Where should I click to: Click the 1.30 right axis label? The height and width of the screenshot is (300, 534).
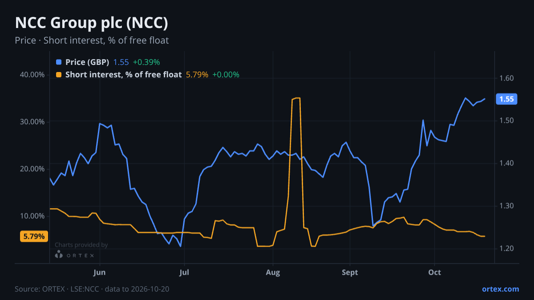(x=507, y=206)
